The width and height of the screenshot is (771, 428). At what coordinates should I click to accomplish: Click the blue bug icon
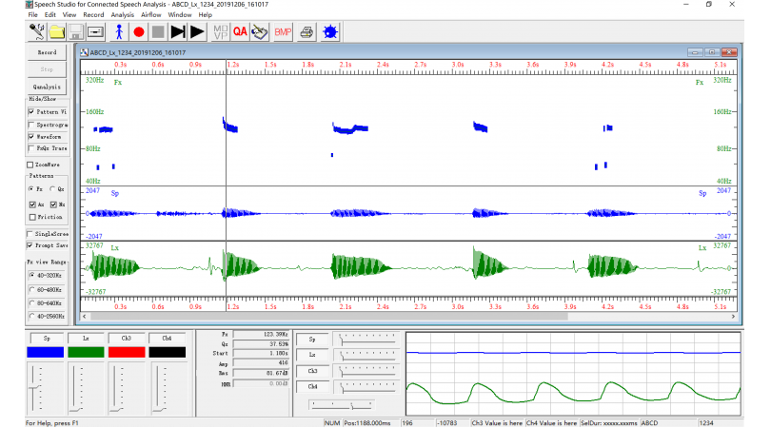point(330,31)
